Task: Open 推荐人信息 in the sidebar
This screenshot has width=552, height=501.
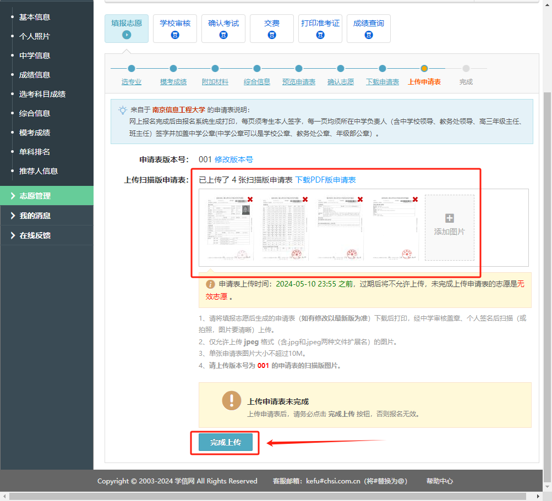Action: (x=39, y=171)
